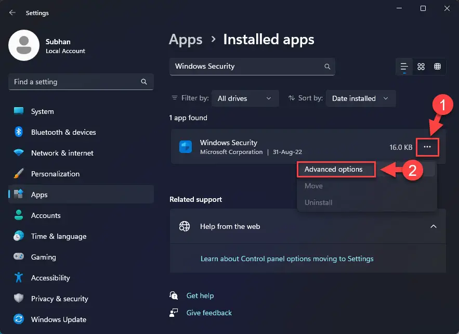The width and height of the screenshot is (459, 334).
Task: Click the Get help chat icon
Action: point(174,296)
